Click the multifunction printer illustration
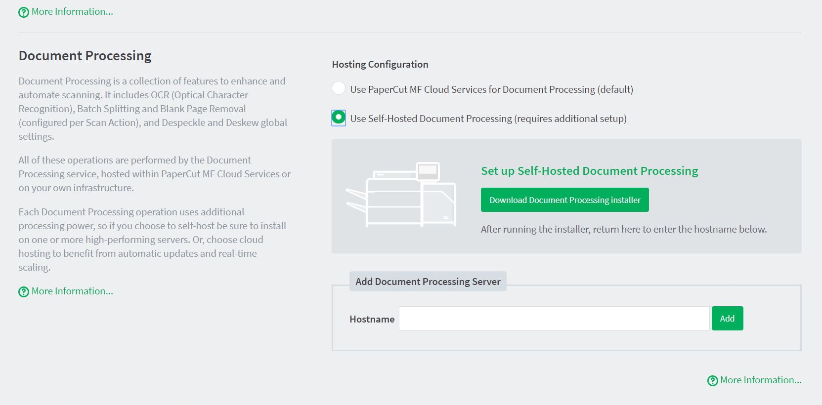Screen dimensions: 822x405 pos(401,195)
